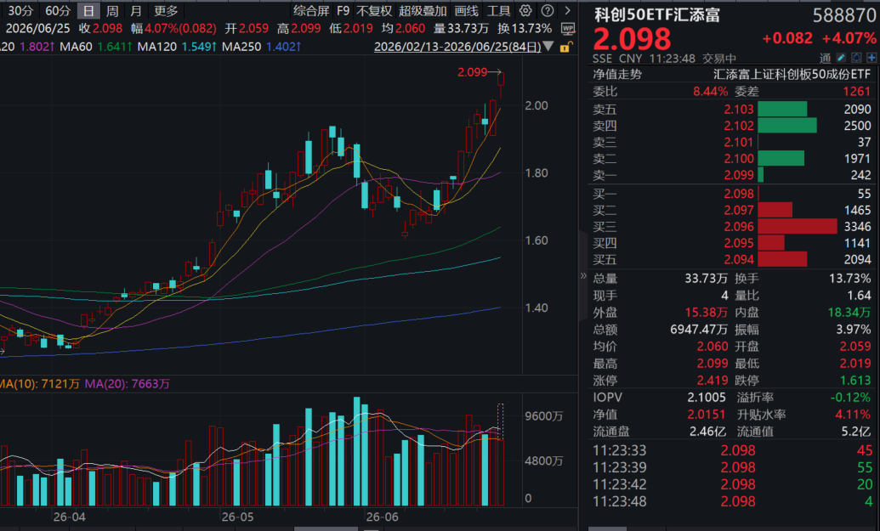Screen dimensions: 880x531
Task: Click MA250 indicator label
Action: point(241,47)
